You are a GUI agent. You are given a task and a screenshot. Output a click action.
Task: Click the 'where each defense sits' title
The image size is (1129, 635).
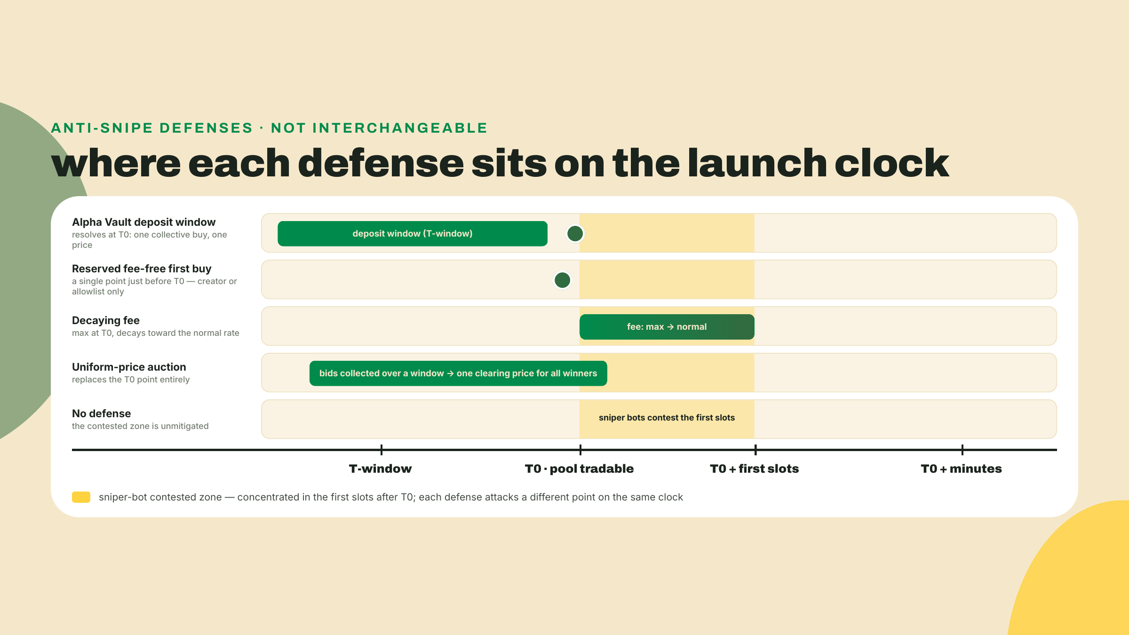click(500, 163)
